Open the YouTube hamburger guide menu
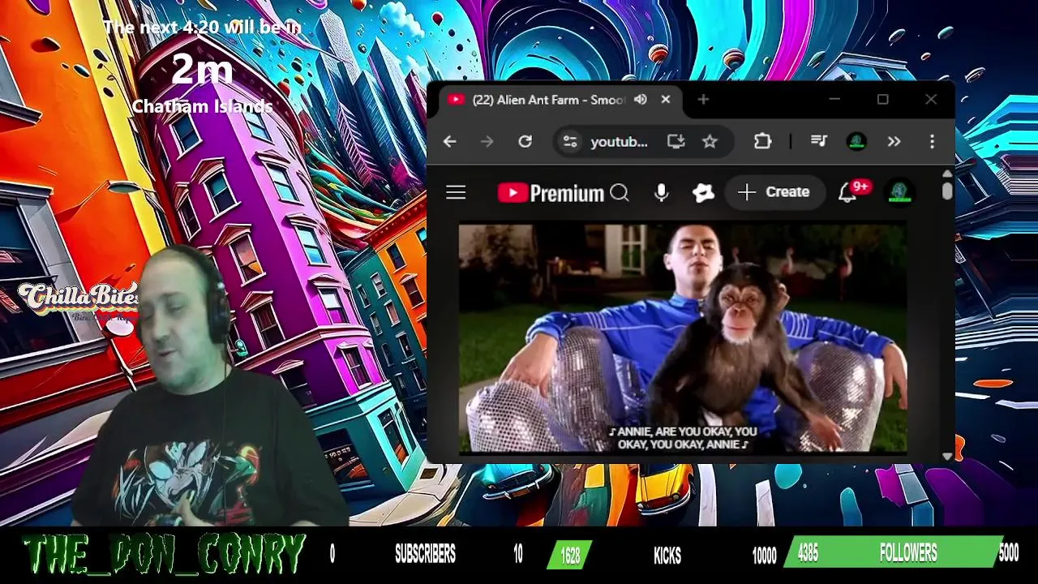The image size is (1038, 584). (x=456, y=192)
